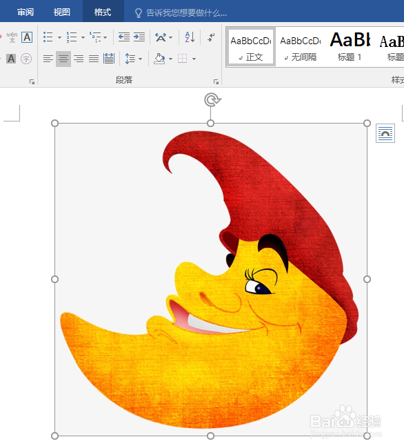Screen dimensions: 404x448
Task: Open font settings dialog launcher
Action: point(32,82)
